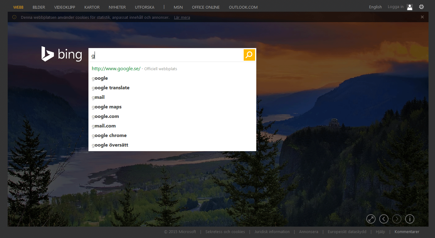Open the MSN link
The image size is (435, 238).
tap(178, 7)
